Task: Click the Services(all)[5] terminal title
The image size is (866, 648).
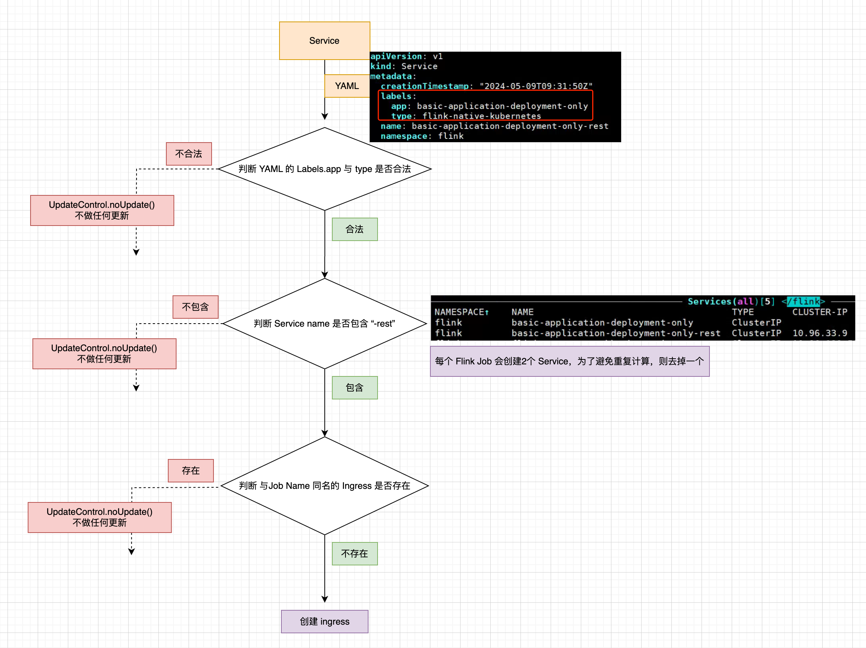Action: coord(731,301)
